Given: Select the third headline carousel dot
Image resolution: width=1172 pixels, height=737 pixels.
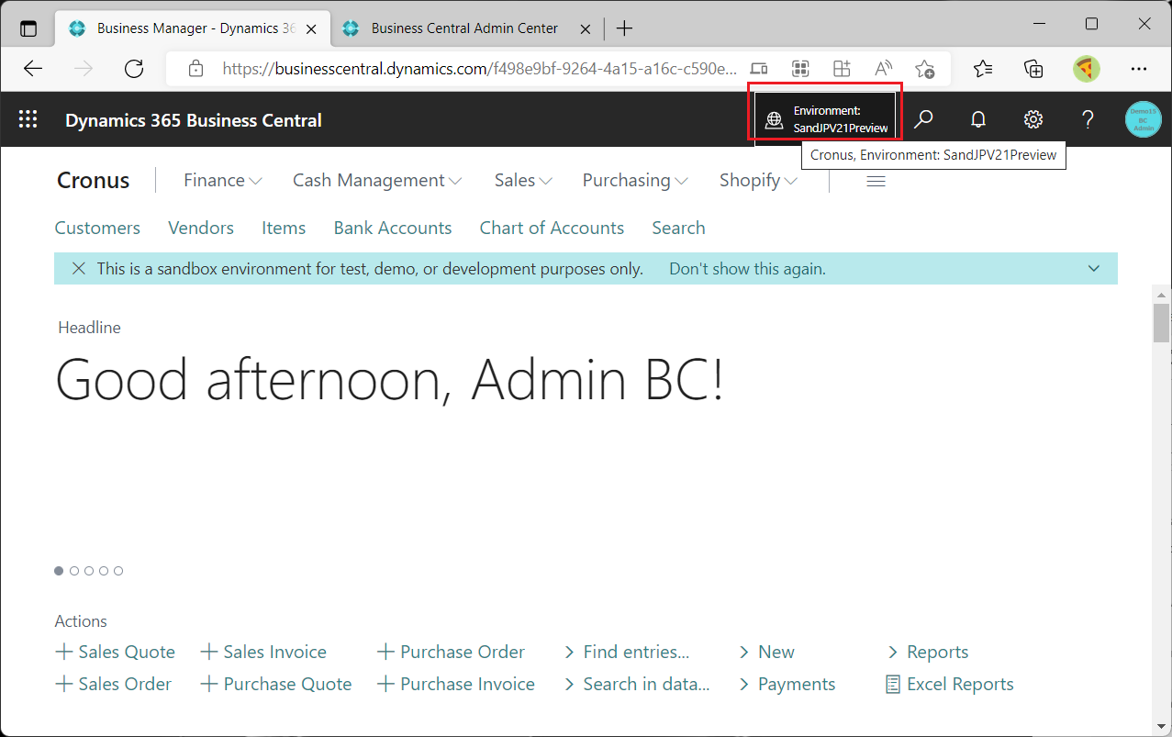Looking at the screenshot, I should [89, 571].
